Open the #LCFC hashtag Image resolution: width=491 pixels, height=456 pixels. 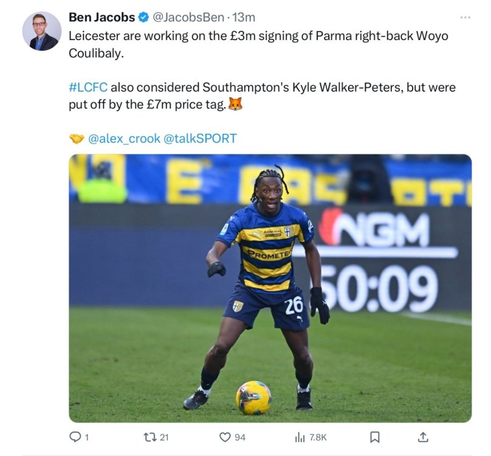coord(88,87)
